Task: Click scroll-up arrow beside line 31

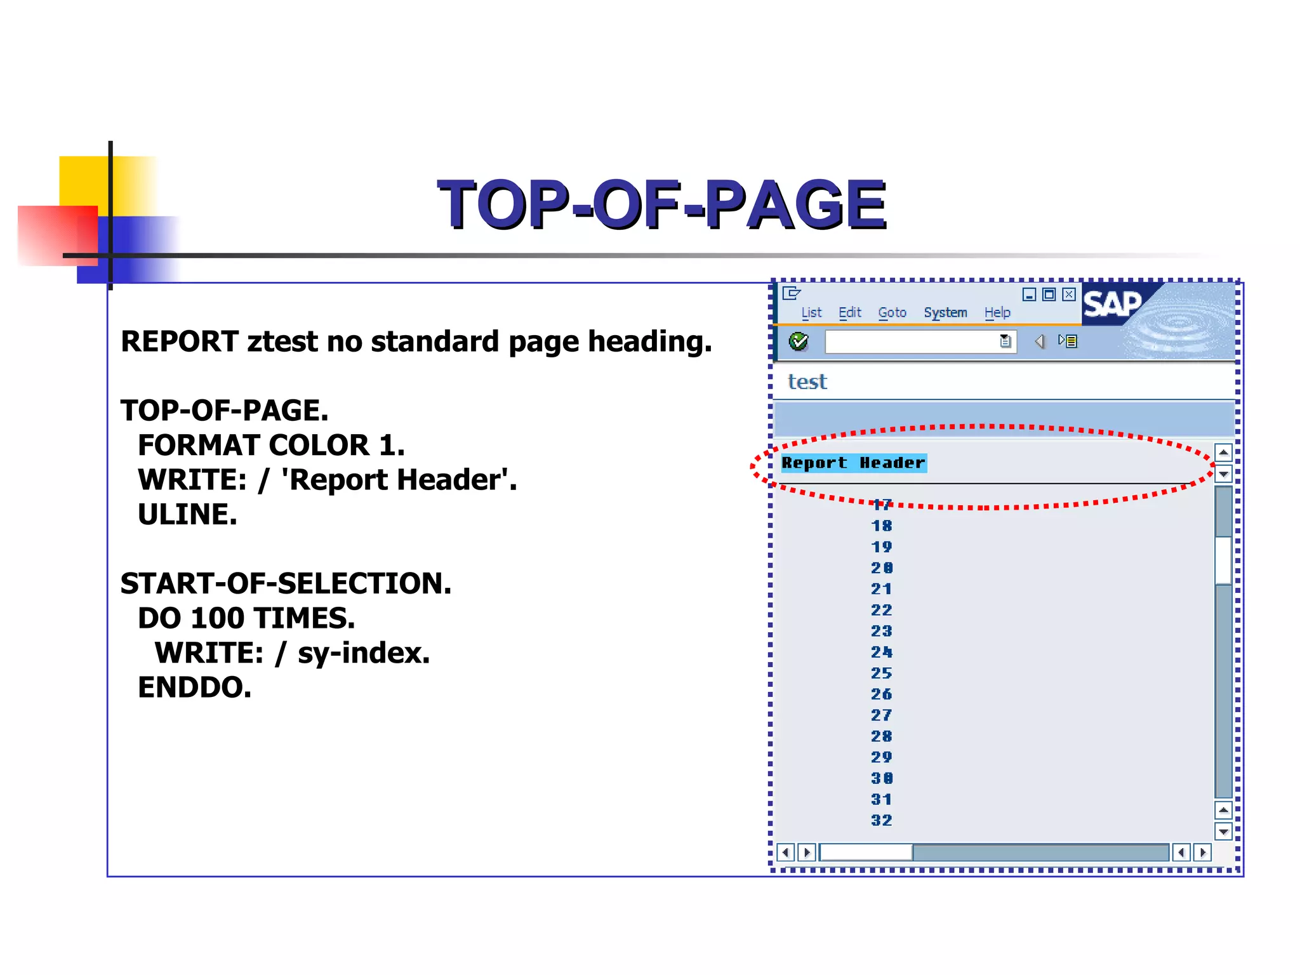Action: pyautogui.click(x=1223, y=810)
